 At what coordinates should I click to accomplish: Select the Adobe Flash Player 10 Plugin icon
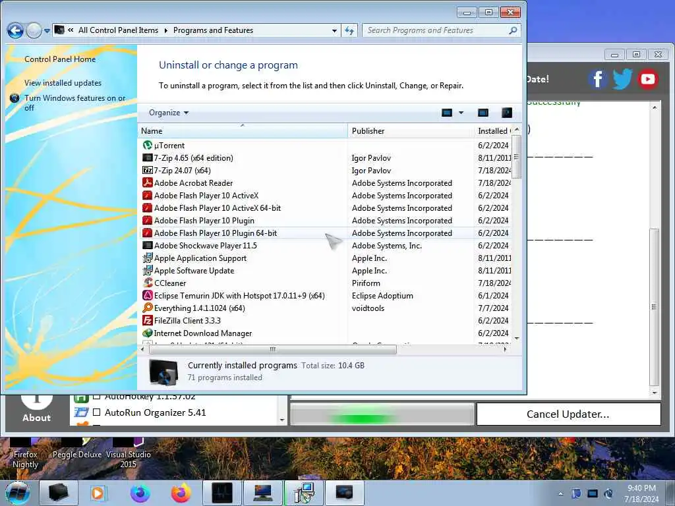pyautogui.click(x=147, y=220)
